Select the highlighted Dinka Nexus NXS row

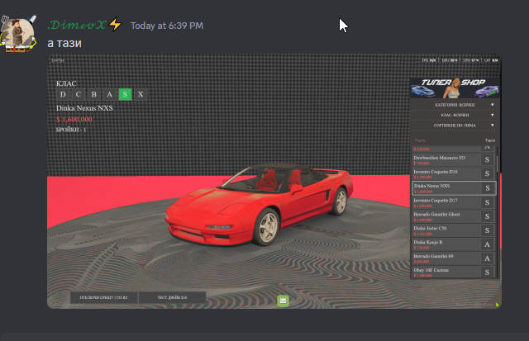454,188
